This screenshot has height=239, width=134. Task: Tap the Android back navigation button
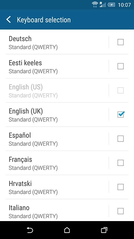click(30, 230)
